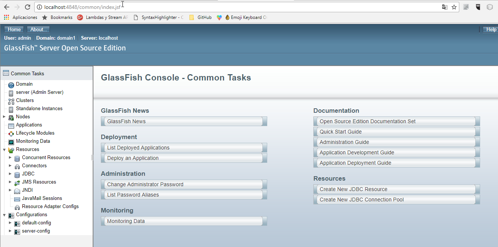Viewport: 498px width, 247px height.
Task: Expand the Nodes tree node
Action: (4, 116)
